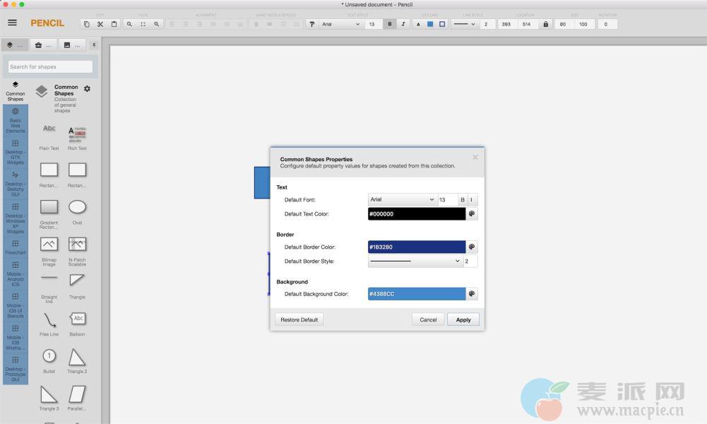Toggle the lock aspect ratio icon
The height and width of the screenshot is (424, 707).
(545, 24)
